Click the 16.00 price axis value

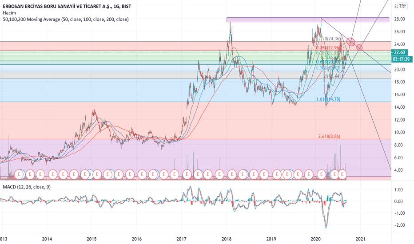tap(399, 94)
